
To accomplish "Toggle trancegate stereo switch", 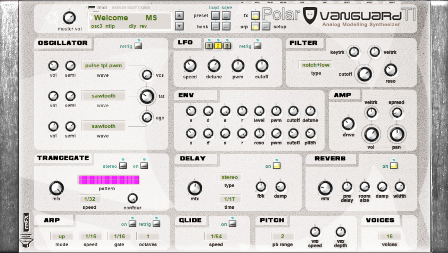I will (123, 166).
